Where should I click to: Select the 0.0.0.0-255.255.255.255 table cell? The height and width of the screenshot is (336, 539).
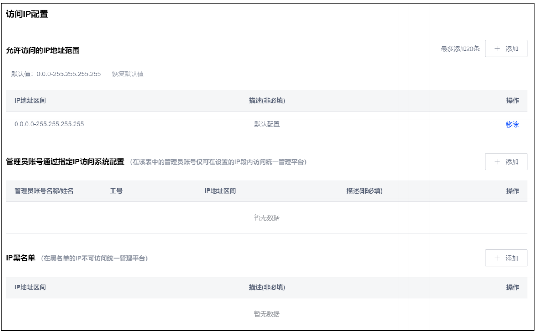49,124
